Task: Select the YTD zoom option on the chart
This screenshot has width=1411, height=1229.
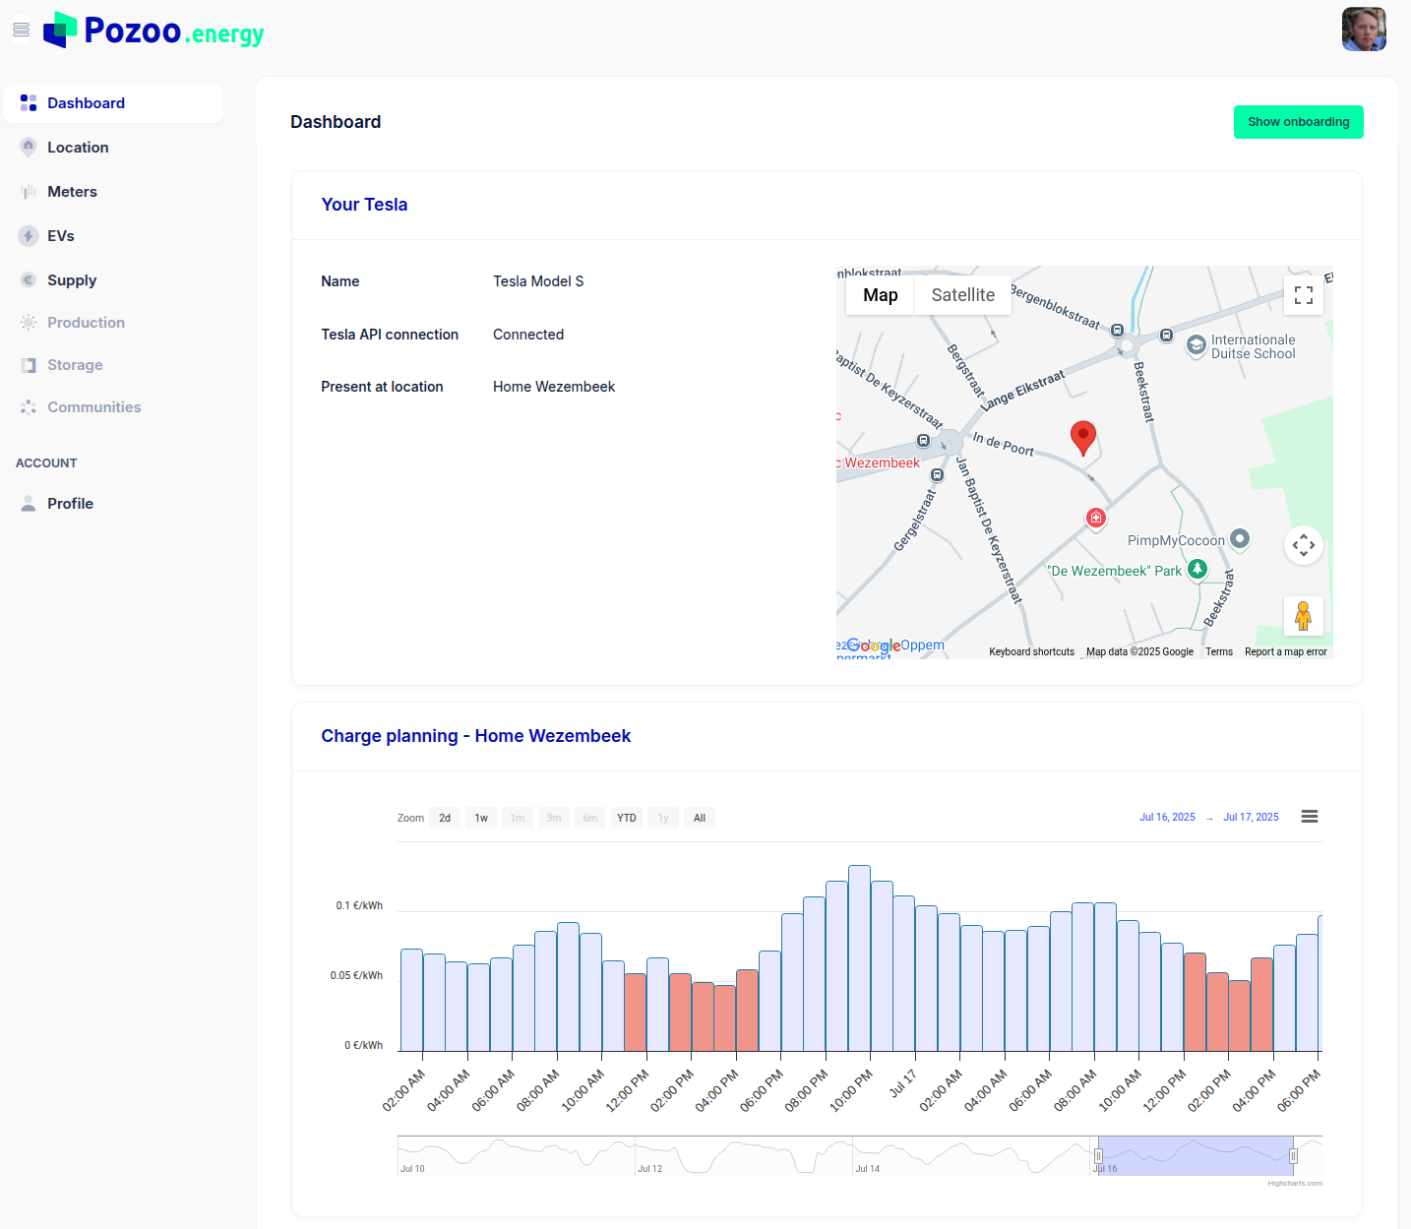Action: pos(627,817)
